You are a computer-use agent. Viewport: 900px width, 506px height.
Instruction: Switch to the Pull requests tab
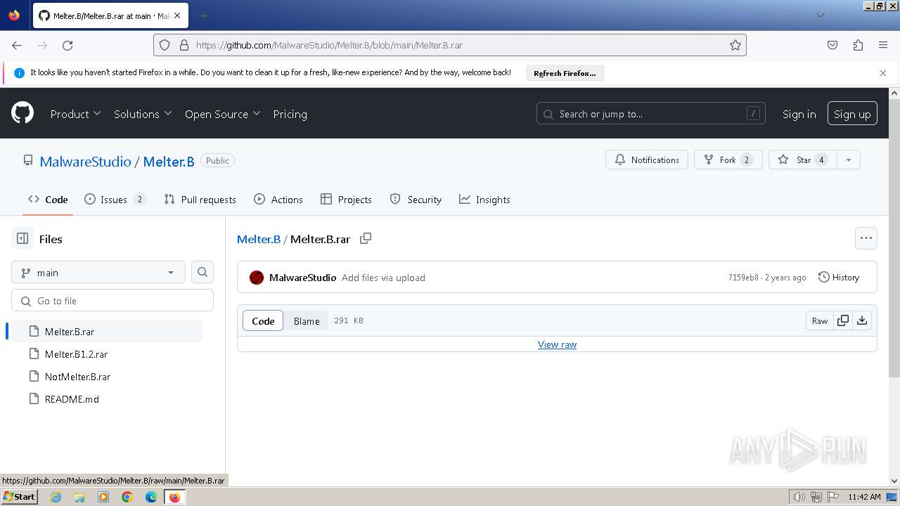[200, 200]
